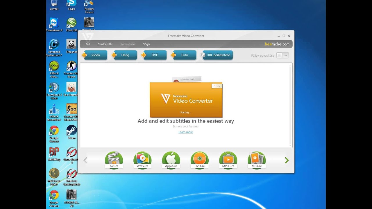Select the Apple-re conversion icon
This screenshot has width=372, height=209.
click(171, 160)
